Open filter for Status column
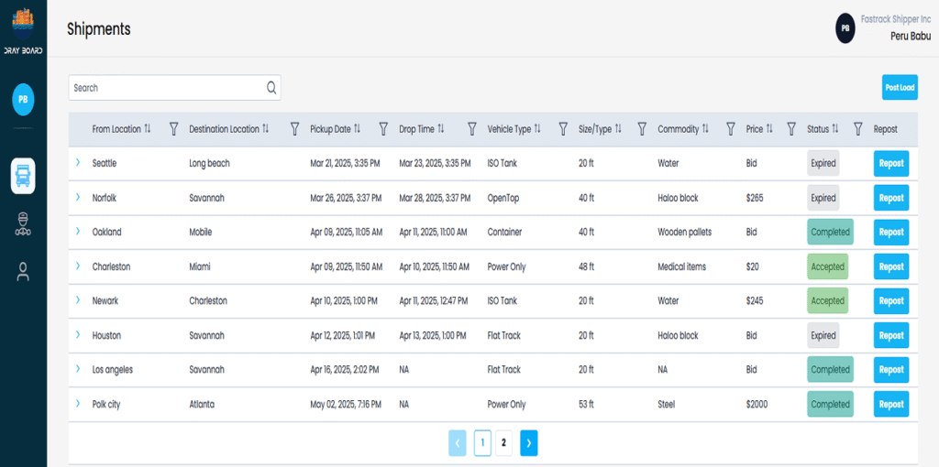Viewport: 939px width, 467px height. pos(858,129)
